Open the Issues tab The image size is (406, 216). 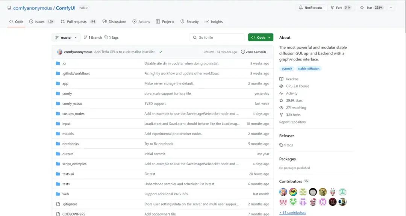pyautogui.click(x=41, y=22)
